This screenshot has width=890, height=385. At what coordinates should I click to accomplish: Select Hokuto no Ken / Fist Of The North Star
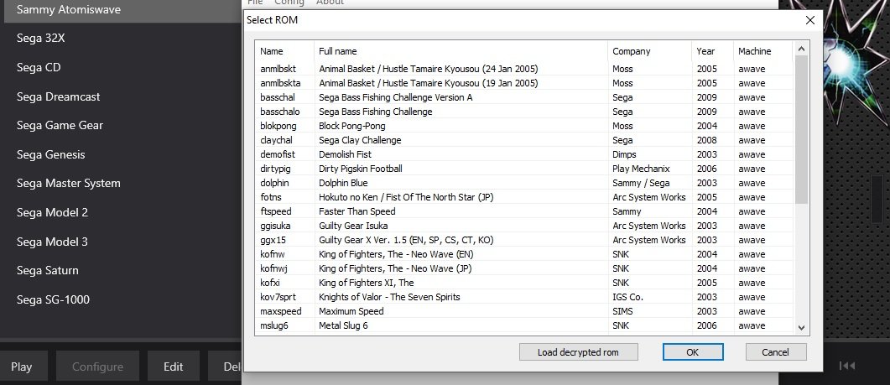point(524,197)
